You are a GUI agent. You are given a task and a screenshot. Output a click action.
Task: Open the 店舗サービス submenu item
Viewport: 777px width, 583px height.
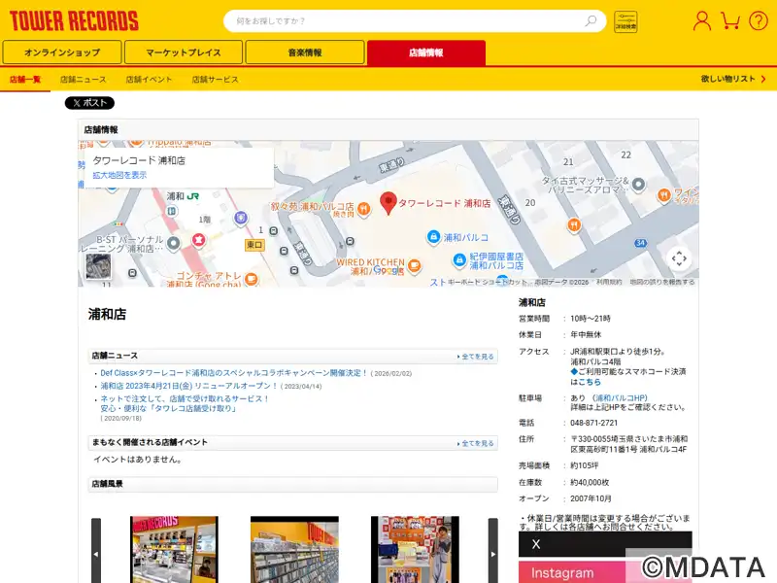pyautogui.click(x=215, y=80)
